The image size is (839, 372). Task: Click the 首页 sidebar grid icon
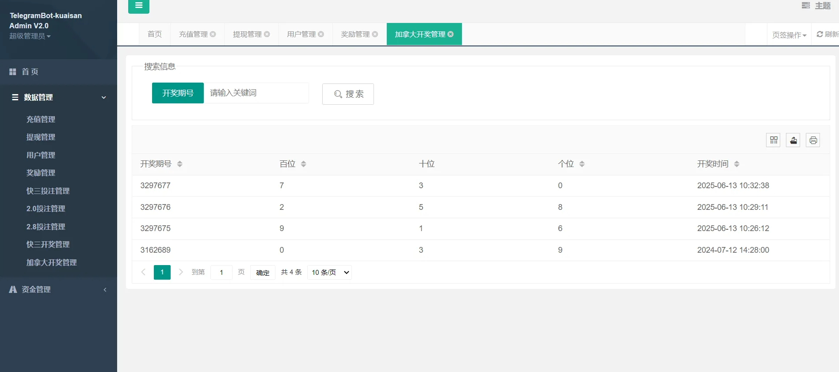click(13, 72)
